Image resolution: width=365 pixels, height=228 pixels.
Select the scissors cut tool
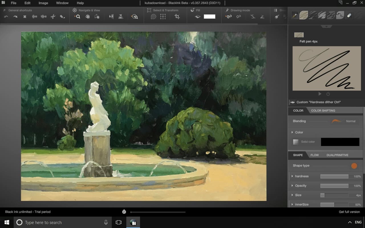click(x=53, y=17)
